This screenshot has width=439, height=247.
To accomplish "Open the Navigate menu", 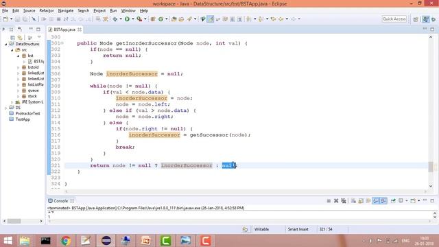I will pyautogui.click(x=66, y=11).
